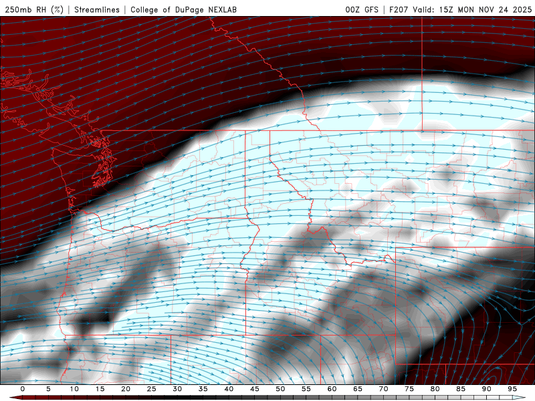
Task: Select the "45" value on color scale
Action: [x=255, y=389]
